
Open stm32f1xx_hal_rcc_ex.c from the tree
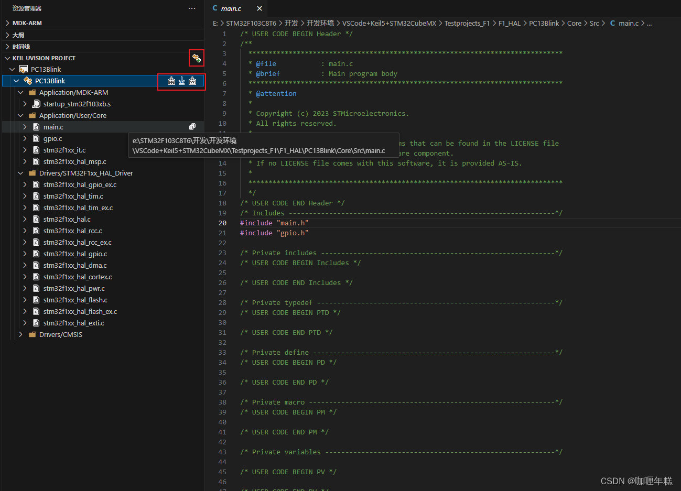(78, 242)
